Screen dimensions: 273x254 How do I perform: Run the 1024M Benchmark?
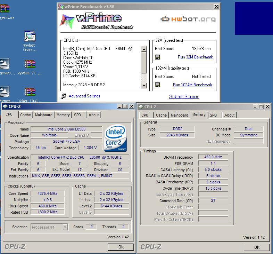tap(192, 85)
